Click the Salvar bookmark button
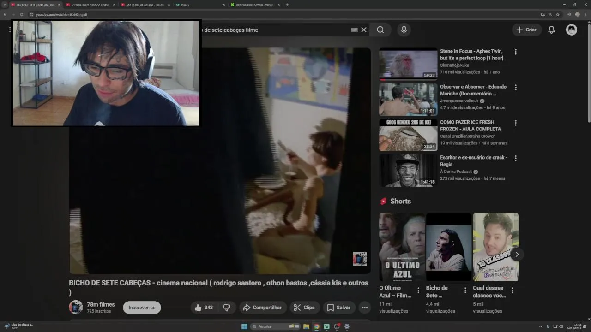591x332 pixels. pyautogui.click(x=339, y=308)
